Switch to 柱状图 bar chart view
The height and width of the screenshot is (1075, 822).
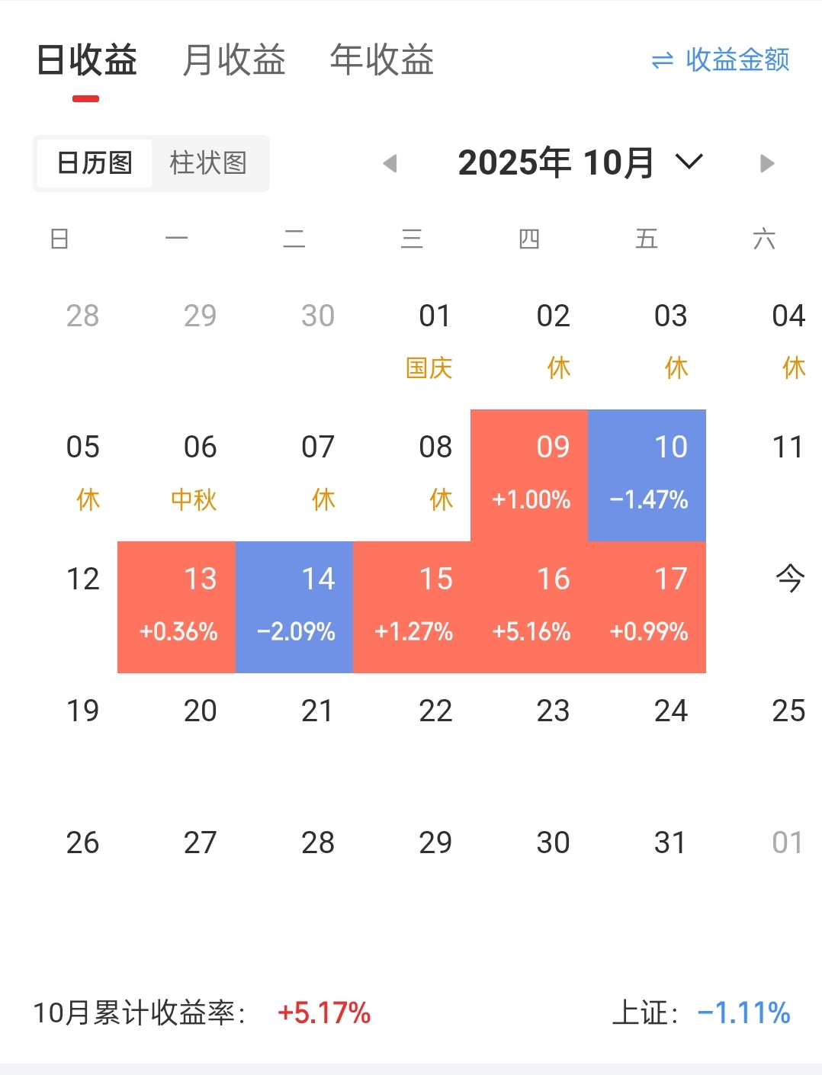click(x=208, y=163)
